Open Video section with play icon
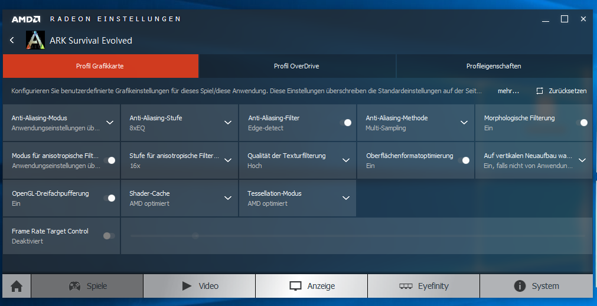This screenshot has height=306, width=597. point(200,286)
